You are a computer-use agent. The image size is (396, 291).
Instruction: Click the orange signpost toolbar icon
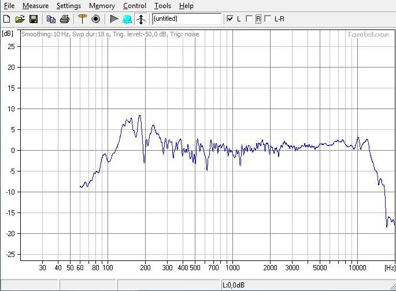click(x=82, y=19)
